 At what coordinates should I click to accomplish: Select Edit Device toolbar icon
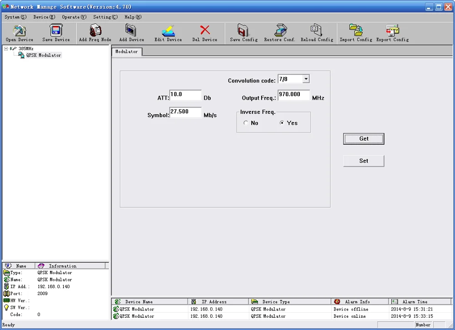coord(168,30)
